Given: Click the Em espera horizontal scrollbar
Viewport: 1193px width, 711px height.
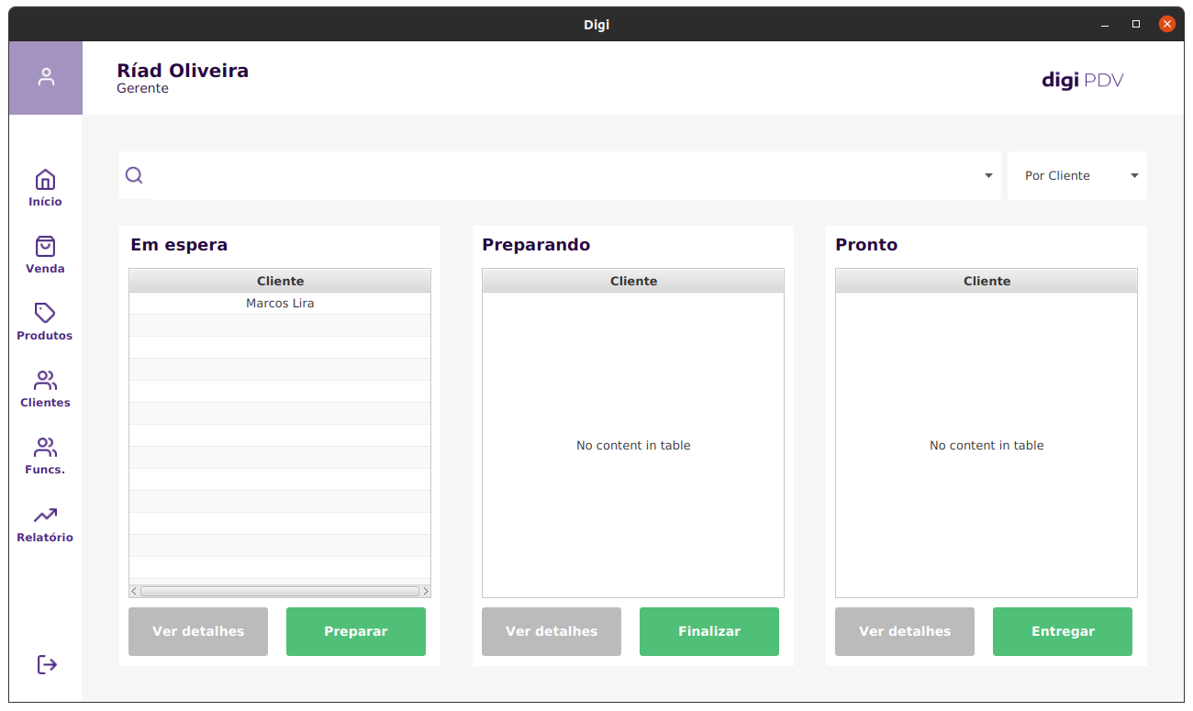Looking at the screenshot, I should (x=280, y=592).
